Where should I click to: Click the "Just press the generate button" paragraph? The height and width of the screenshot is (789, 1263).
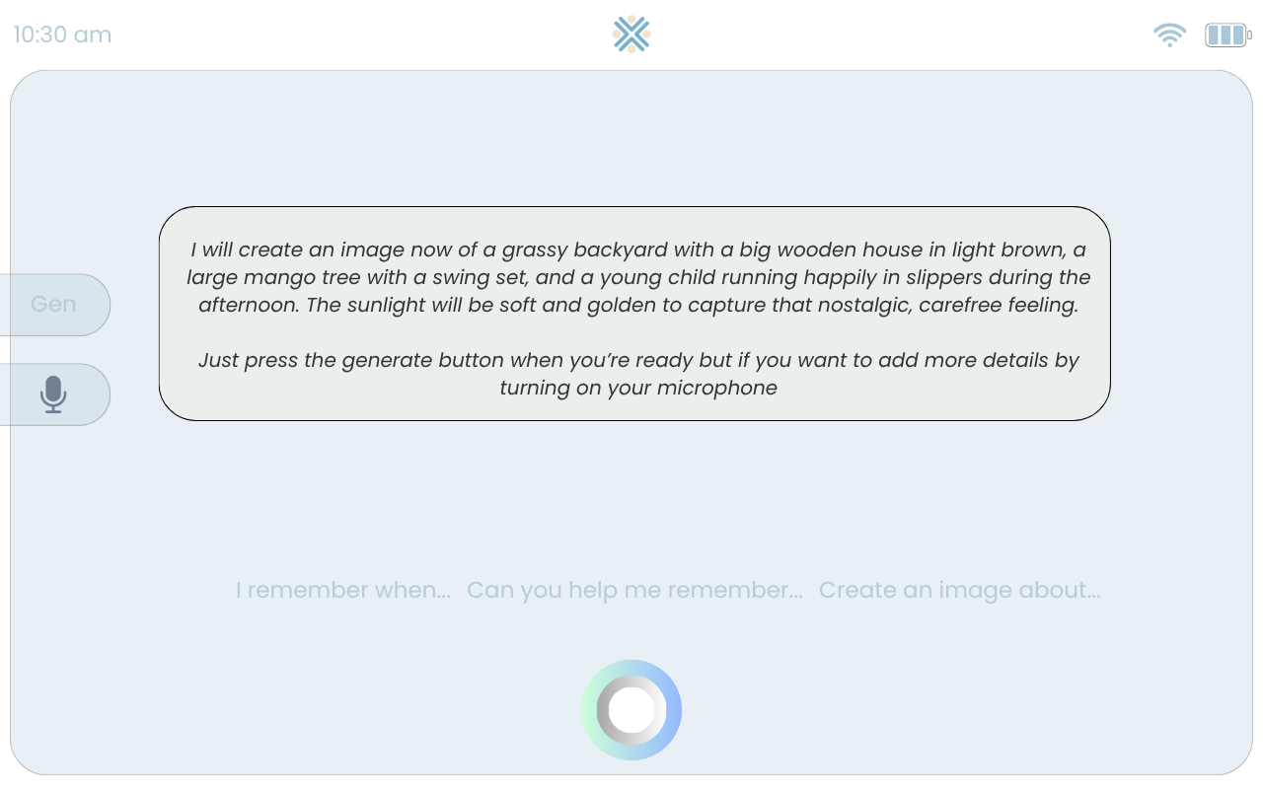coord(638,374)
